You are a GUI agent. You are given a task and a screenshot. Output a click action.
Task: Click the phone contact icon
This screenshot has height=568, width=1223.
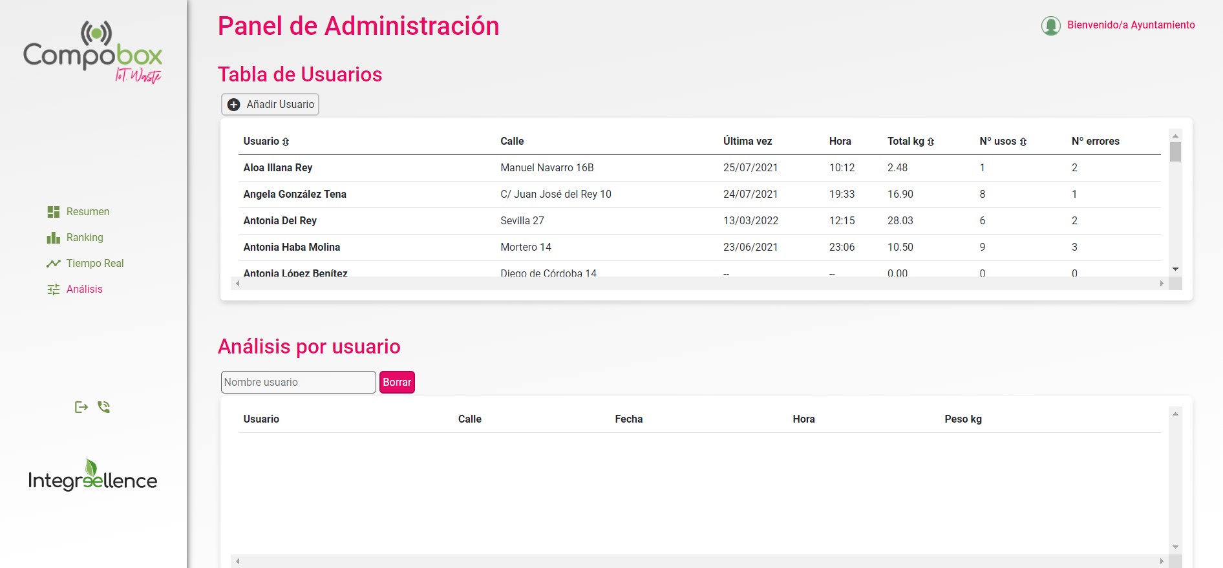click(103, 407)
